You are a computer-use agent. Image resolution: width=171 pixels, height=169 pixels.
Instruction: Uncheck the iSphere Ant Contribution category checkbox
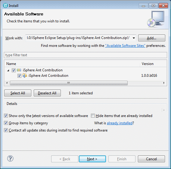pos(14,70)
